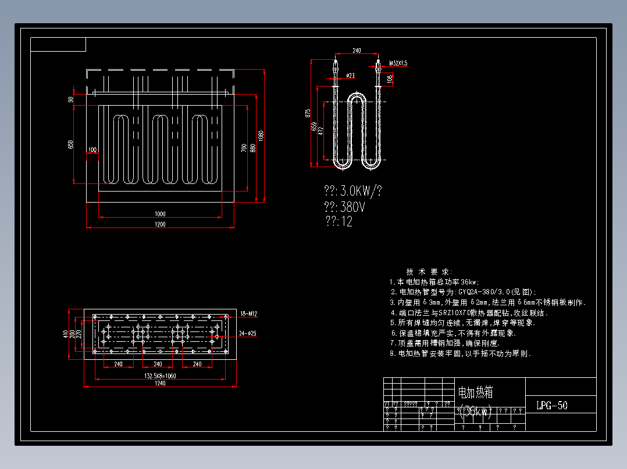
Task: Select note 1 about 36kw total power
Action: (434, 282)
